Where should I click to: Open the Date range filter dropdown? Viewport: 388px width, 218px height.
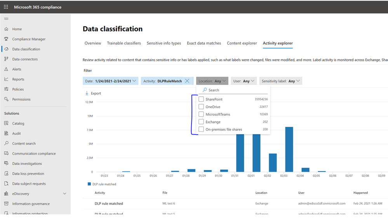click(110, 81)
